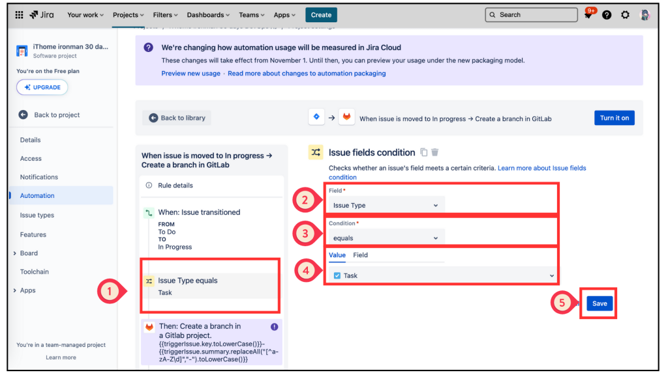
Task: Switch to the Value tab
Action: pyautogui.click(x=337, y=255)
